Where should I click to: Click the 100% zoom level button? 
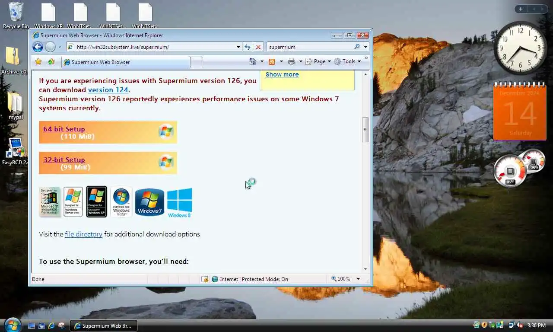click(340, 279)
